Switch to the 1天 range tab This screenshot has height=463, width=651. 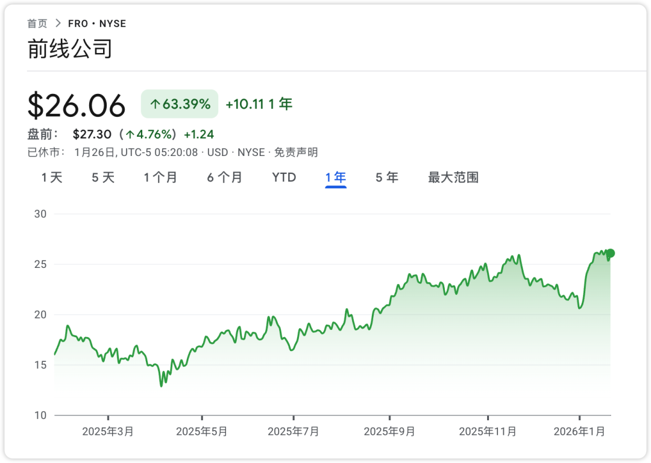[x=52, y=178]
